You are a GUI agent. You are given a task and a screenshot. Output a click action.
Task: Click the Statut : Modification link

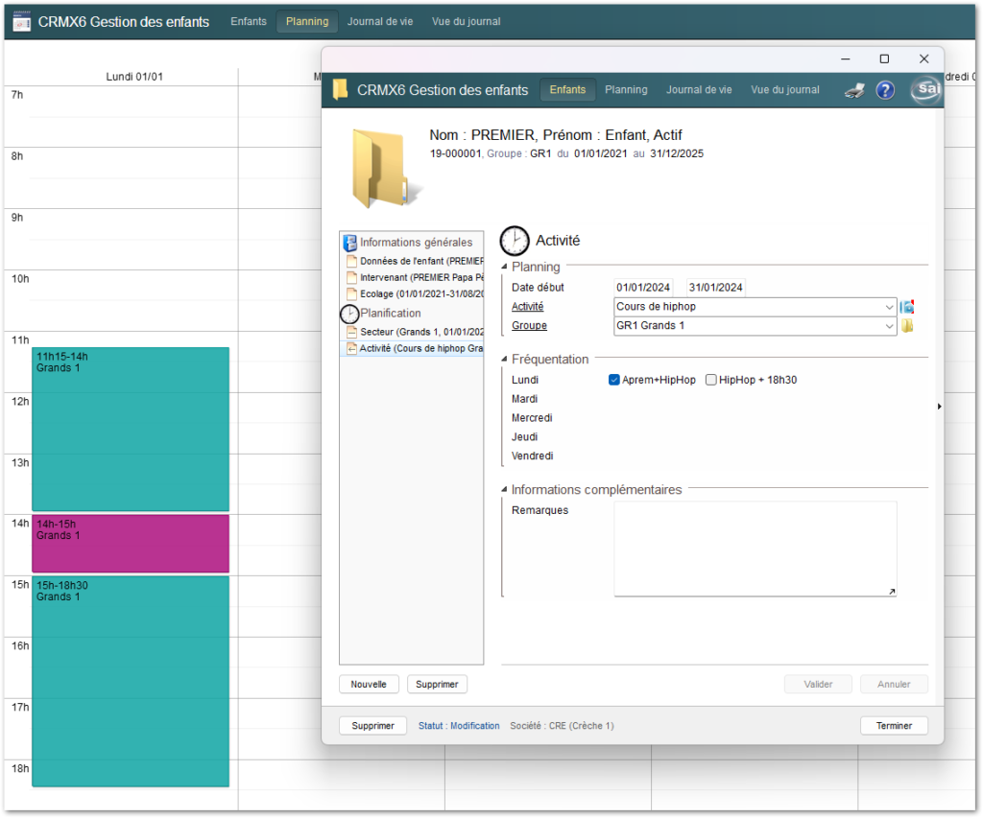[459, 725]
